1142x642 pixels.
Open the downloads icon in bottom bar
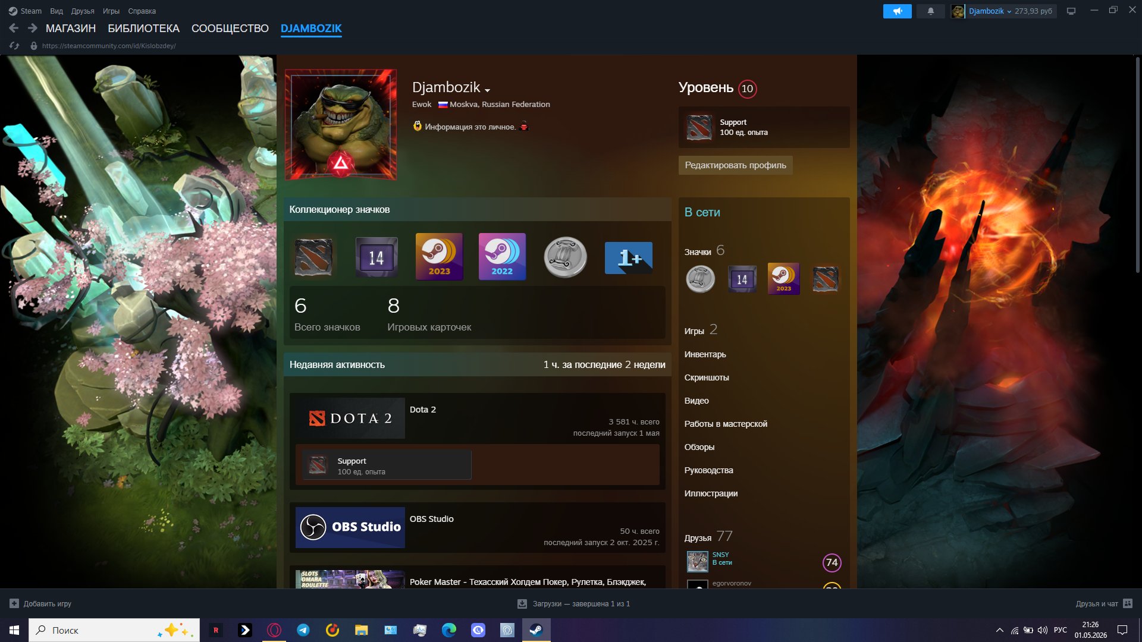point(522,603)
